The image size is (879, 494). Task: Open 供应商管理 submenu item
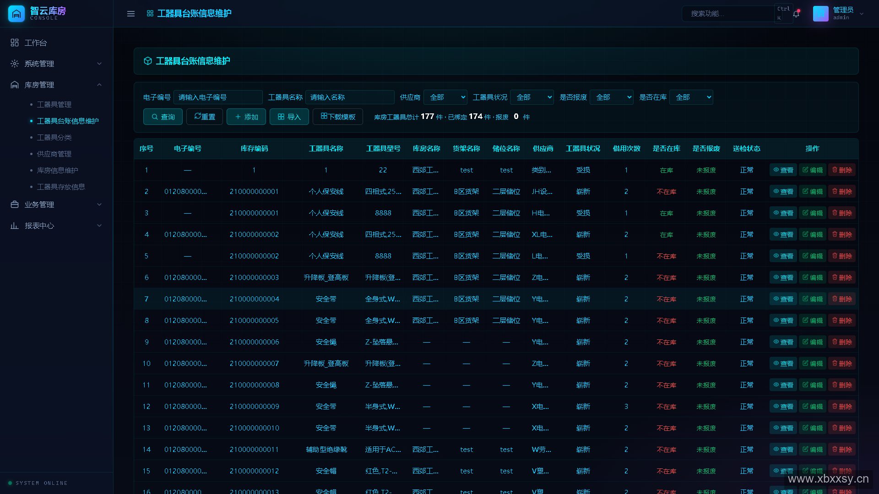click(54, 154)
